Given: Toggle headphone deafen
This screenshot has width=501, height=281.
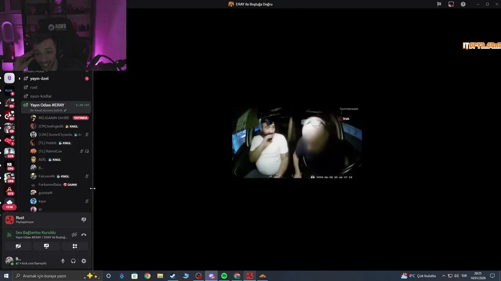Looking at the screenshot, I should tap(73, 261).
